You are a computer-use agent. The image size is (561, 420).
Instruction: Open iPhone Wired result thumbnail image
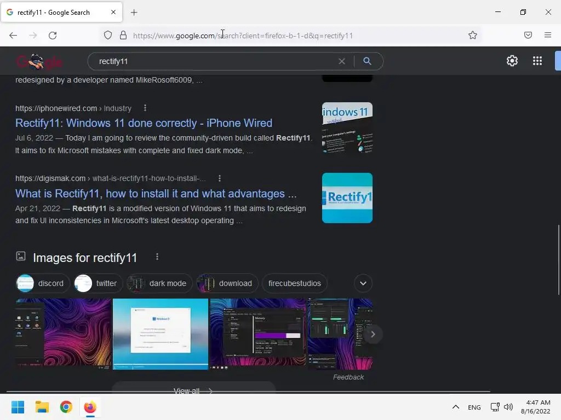pos(347,127)
